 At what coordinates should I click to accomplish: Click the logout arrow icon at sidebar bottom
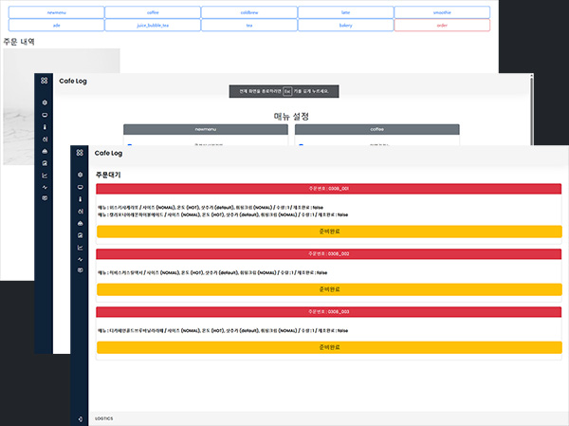click(x=80, y=417)
